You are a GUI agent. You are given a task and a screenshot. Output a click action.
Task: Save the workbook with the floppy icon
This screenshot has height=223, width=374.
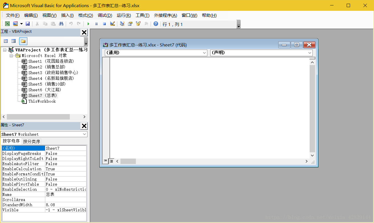(x=28, y=24)
